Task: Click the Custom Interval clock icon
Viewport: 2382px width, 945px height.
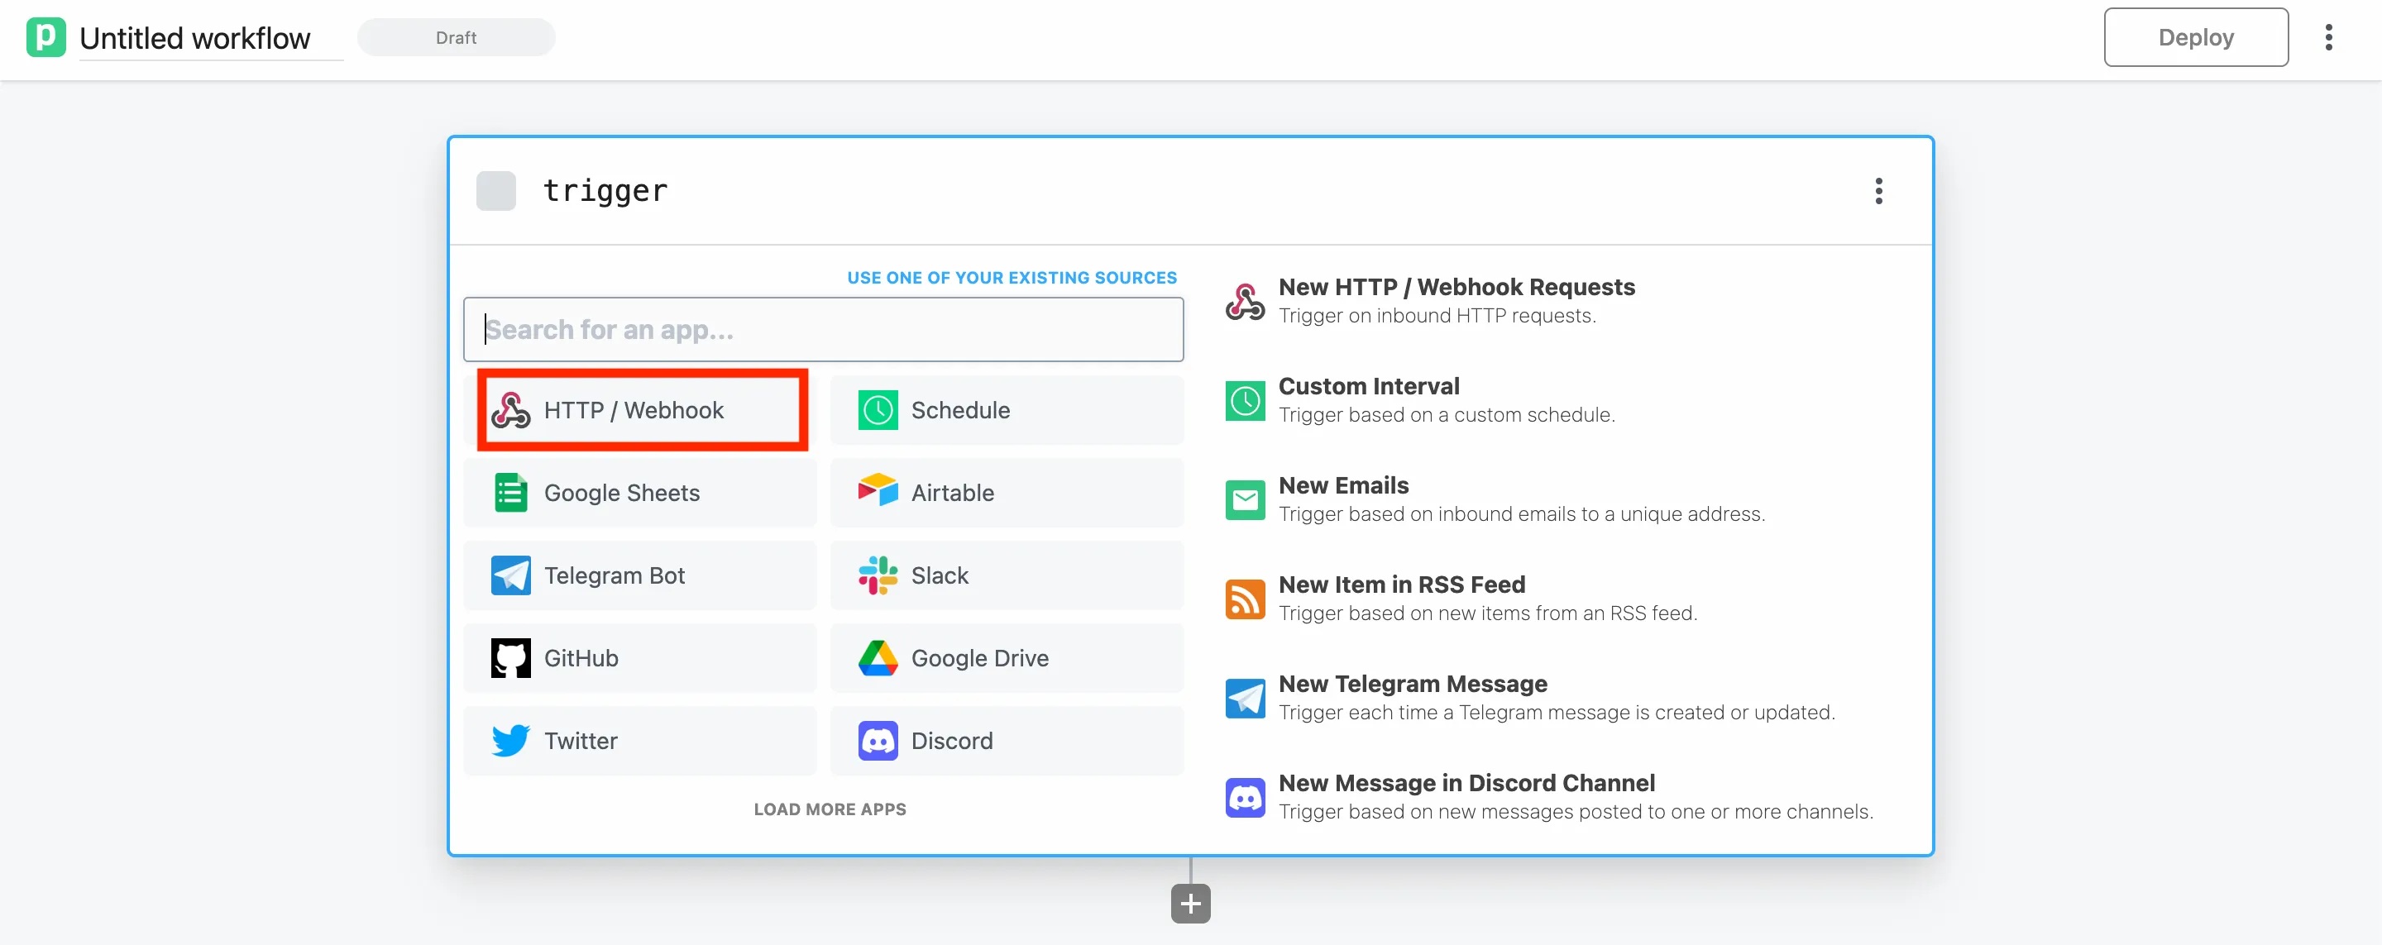Action: [x=1245, y=400]
